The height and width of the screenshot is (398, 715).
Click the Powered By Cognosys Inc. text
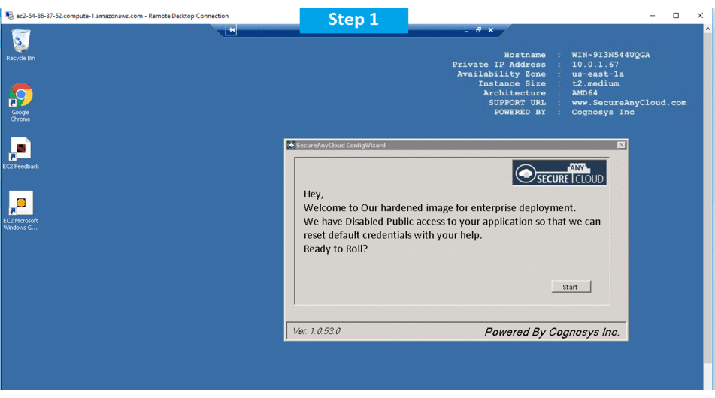click(x=552, y=332)
